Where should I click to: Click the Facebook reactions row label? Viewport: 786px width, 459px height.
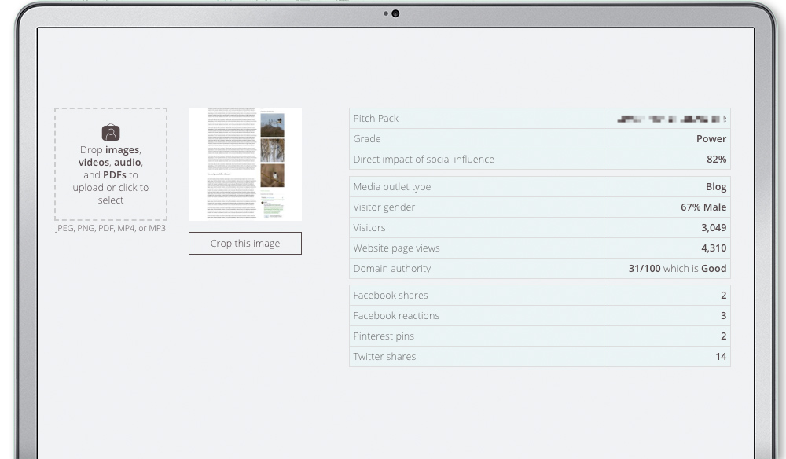396,316
